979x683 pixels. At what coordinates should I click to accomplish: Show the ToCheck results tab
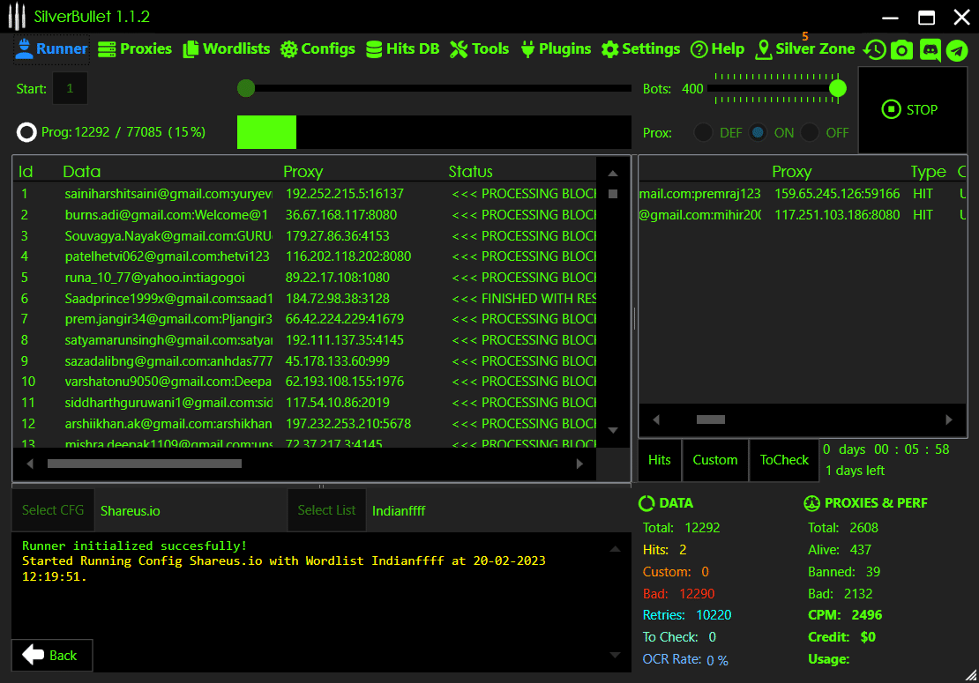tap(784, 460)
